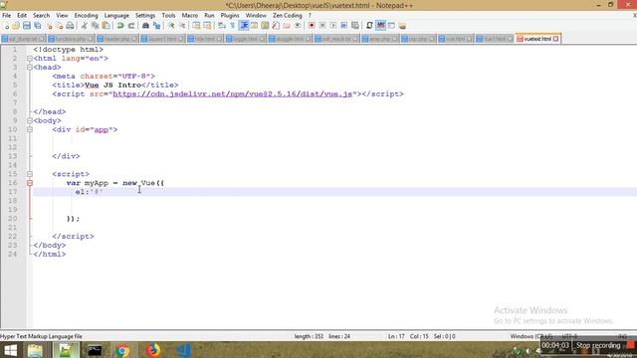Collapse the head block at line 3

[30, 68]
